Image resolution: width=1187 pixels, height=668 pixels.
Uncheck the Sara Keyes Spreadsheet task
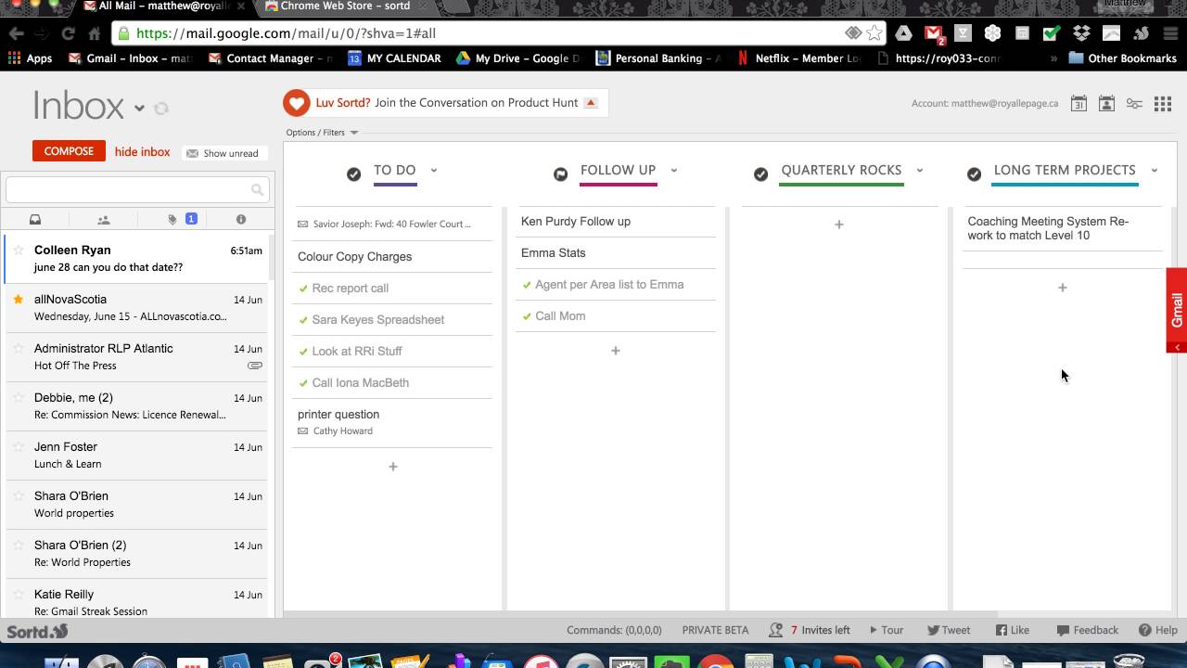click(x=303, y=320)
